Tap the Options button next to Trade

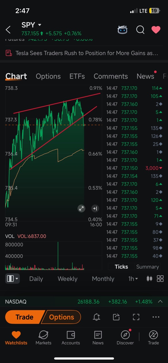click(61, 317)
